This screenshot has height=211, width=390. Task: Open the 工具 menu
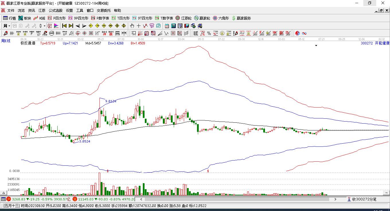click(80, 11)
